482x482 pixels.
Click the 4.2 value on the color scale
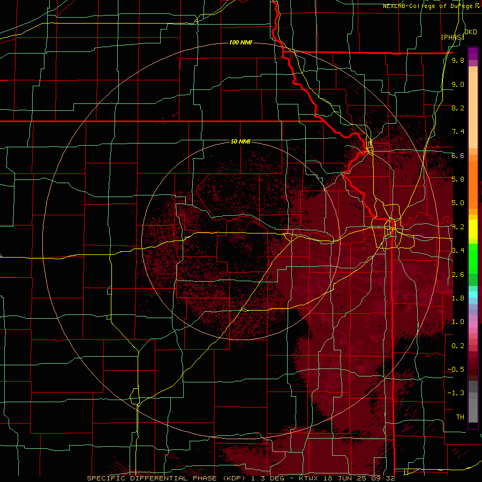click(x=458, y=227)
